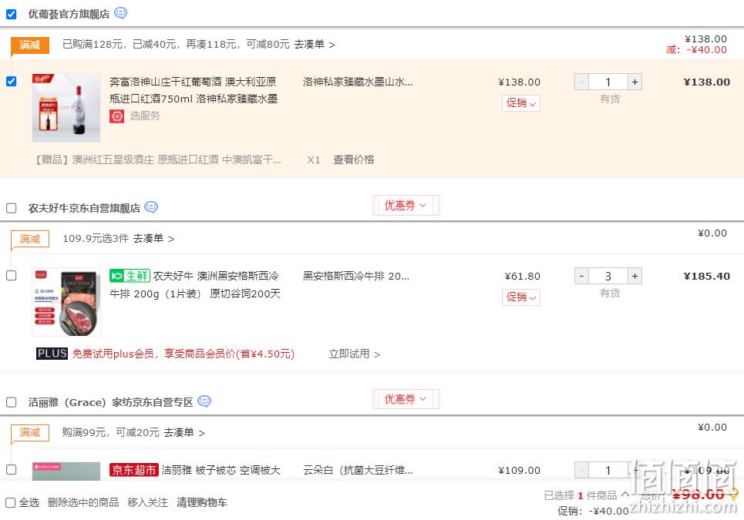Open chat with 优葡荟官方旗舰店 customer service
Viewport: 744px width, 520px height.
(120, 13)
